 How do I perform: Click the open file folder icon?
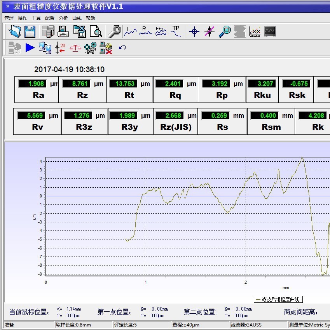click(15, 31)
